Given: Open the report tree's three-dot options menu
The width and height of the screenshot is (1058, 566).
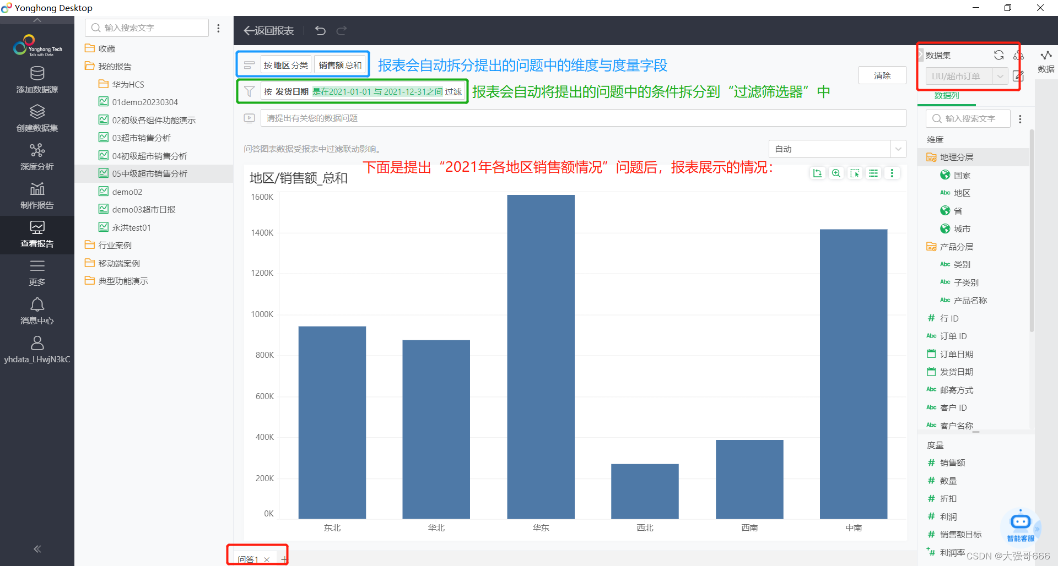Looking at the screenshot, I should (219, 28).
